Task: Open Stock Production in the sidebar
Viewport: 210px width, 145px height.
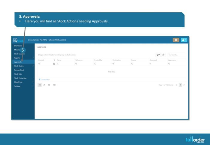Action: pos(20,78)
